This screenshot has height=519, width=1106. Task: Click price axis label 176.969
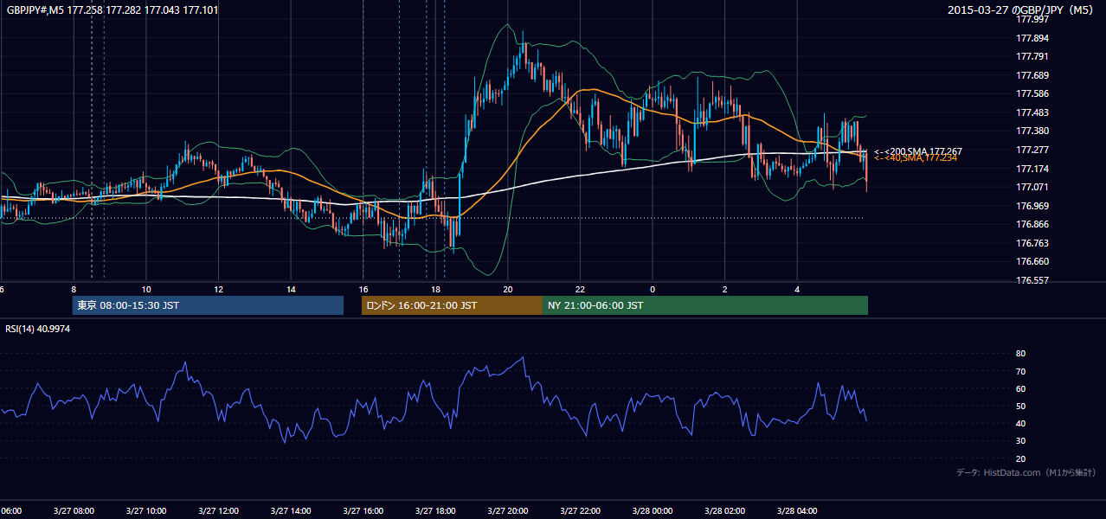pos(1032,206)
